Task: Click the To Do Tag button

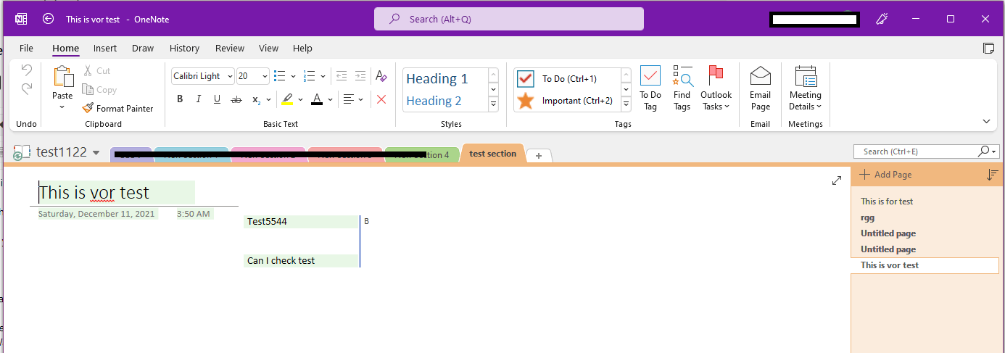Action: 650,88
